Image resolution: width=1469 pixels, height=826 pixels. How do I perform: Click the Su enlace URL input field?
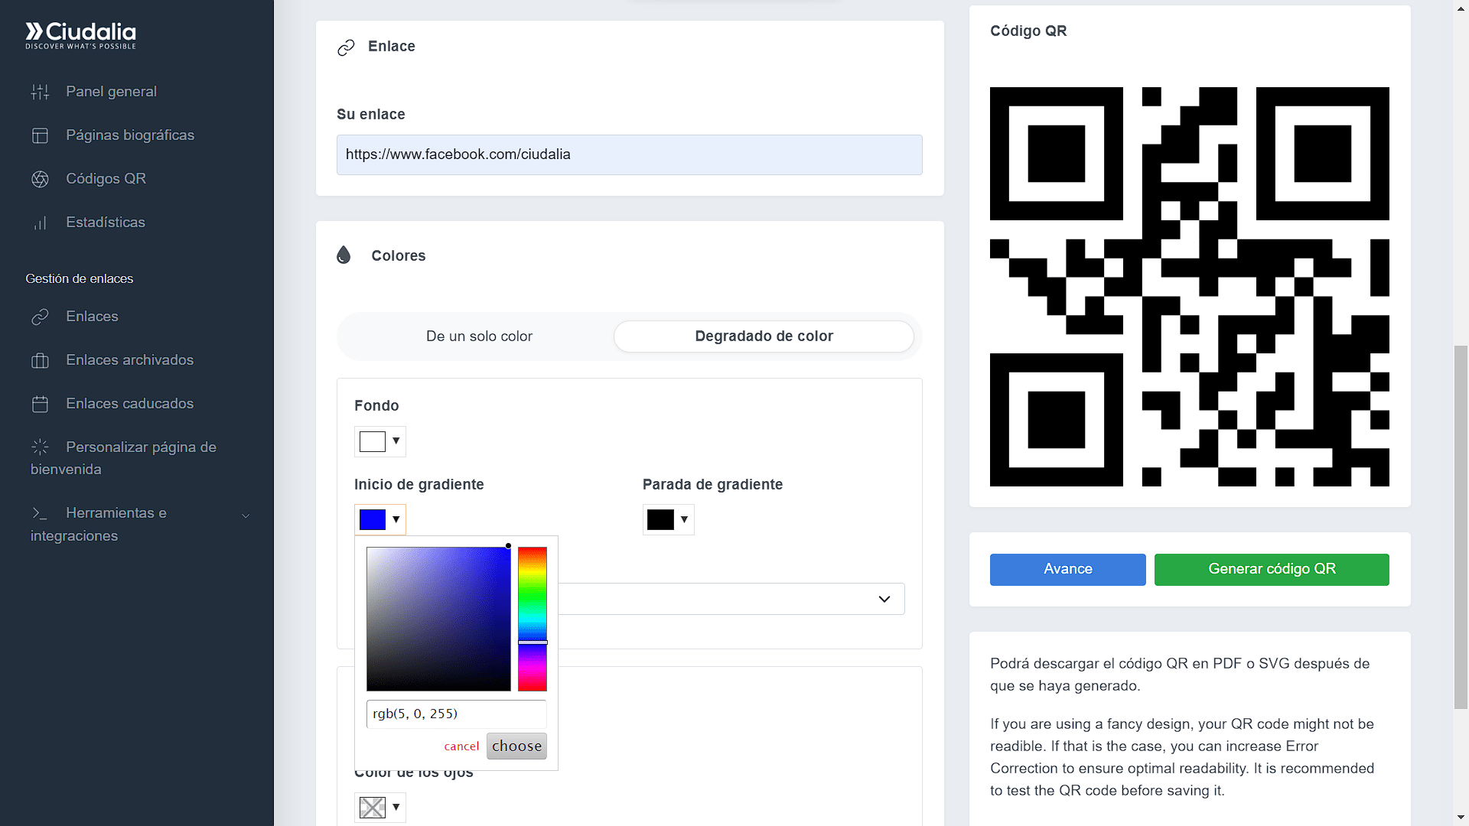[629, 154]
